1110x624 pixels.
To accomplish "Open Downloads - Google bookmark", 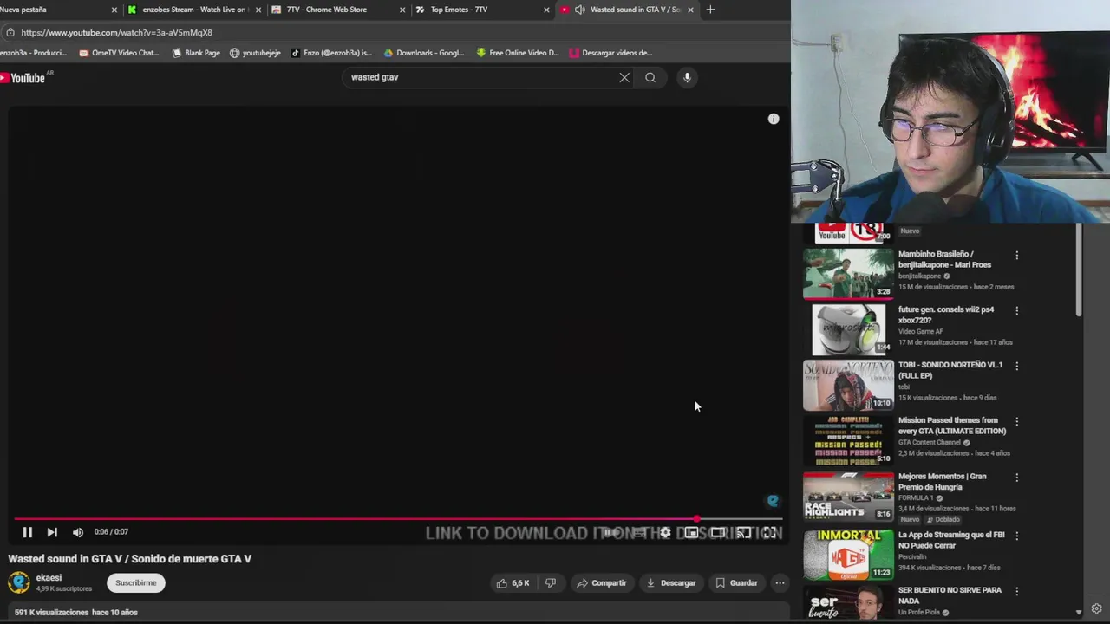I will 424,53.
